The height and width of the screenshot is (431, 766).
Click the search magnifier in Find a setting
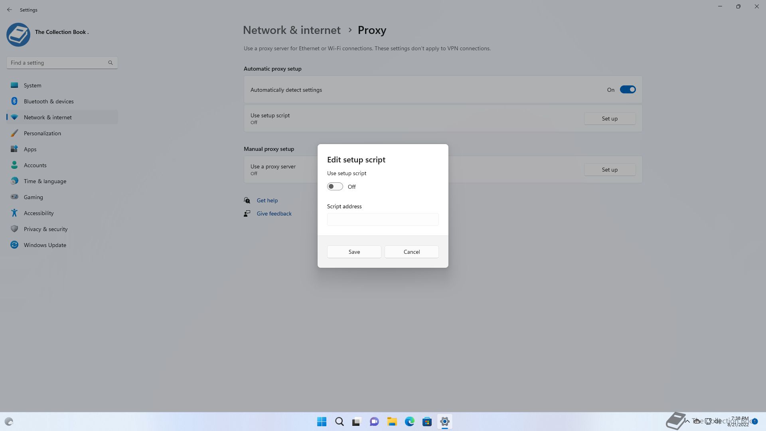[111, 63]
